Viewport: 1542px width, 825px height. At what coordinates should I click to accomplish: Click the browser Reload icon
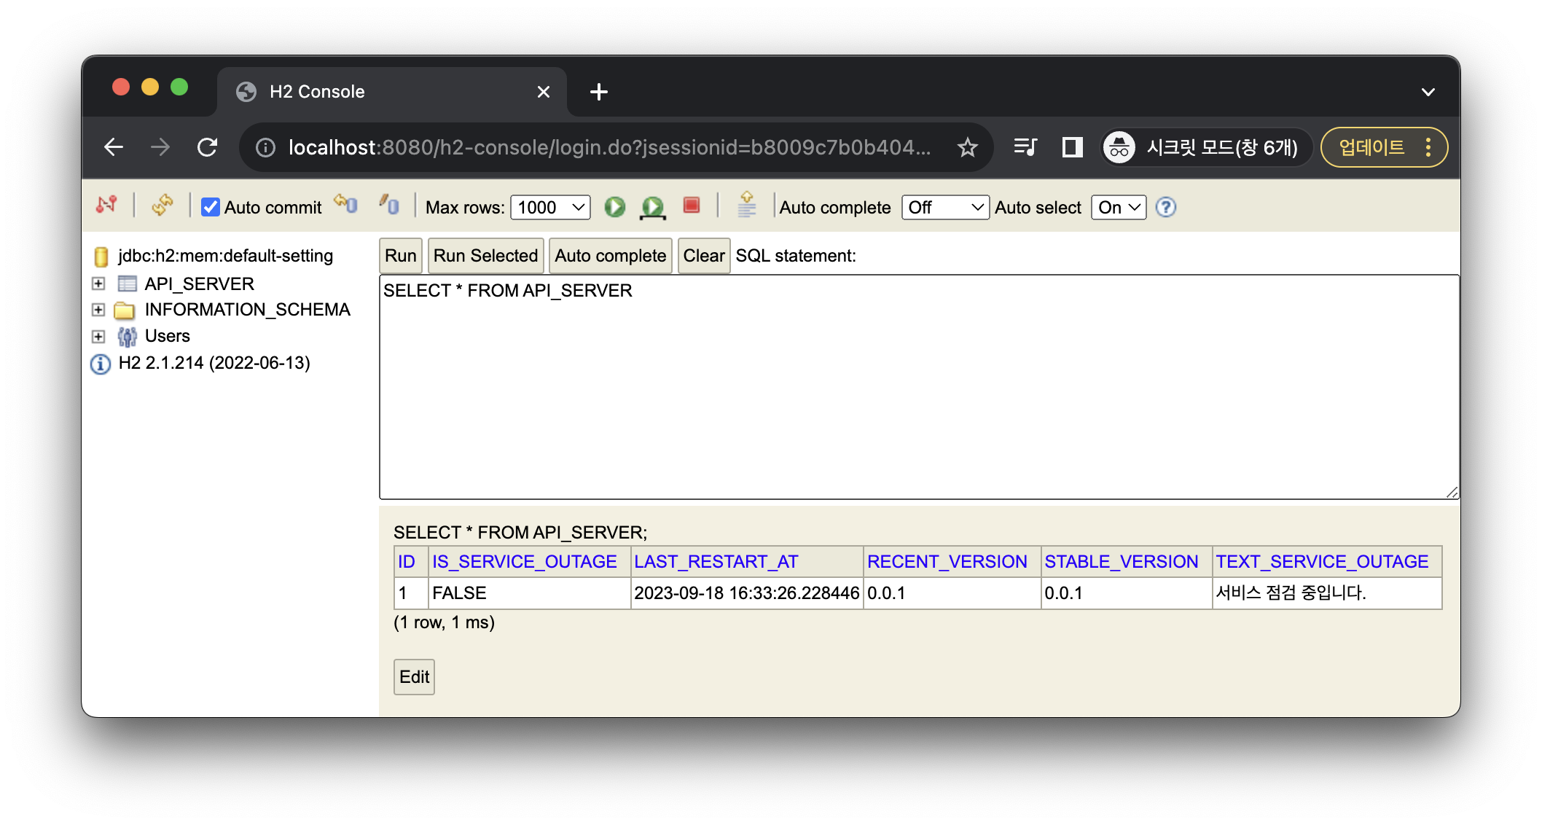click(208, 147)
